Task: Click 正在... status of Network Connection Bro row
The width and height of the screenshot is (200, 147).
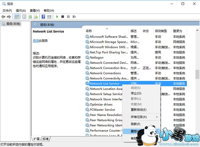Action: 147,68
